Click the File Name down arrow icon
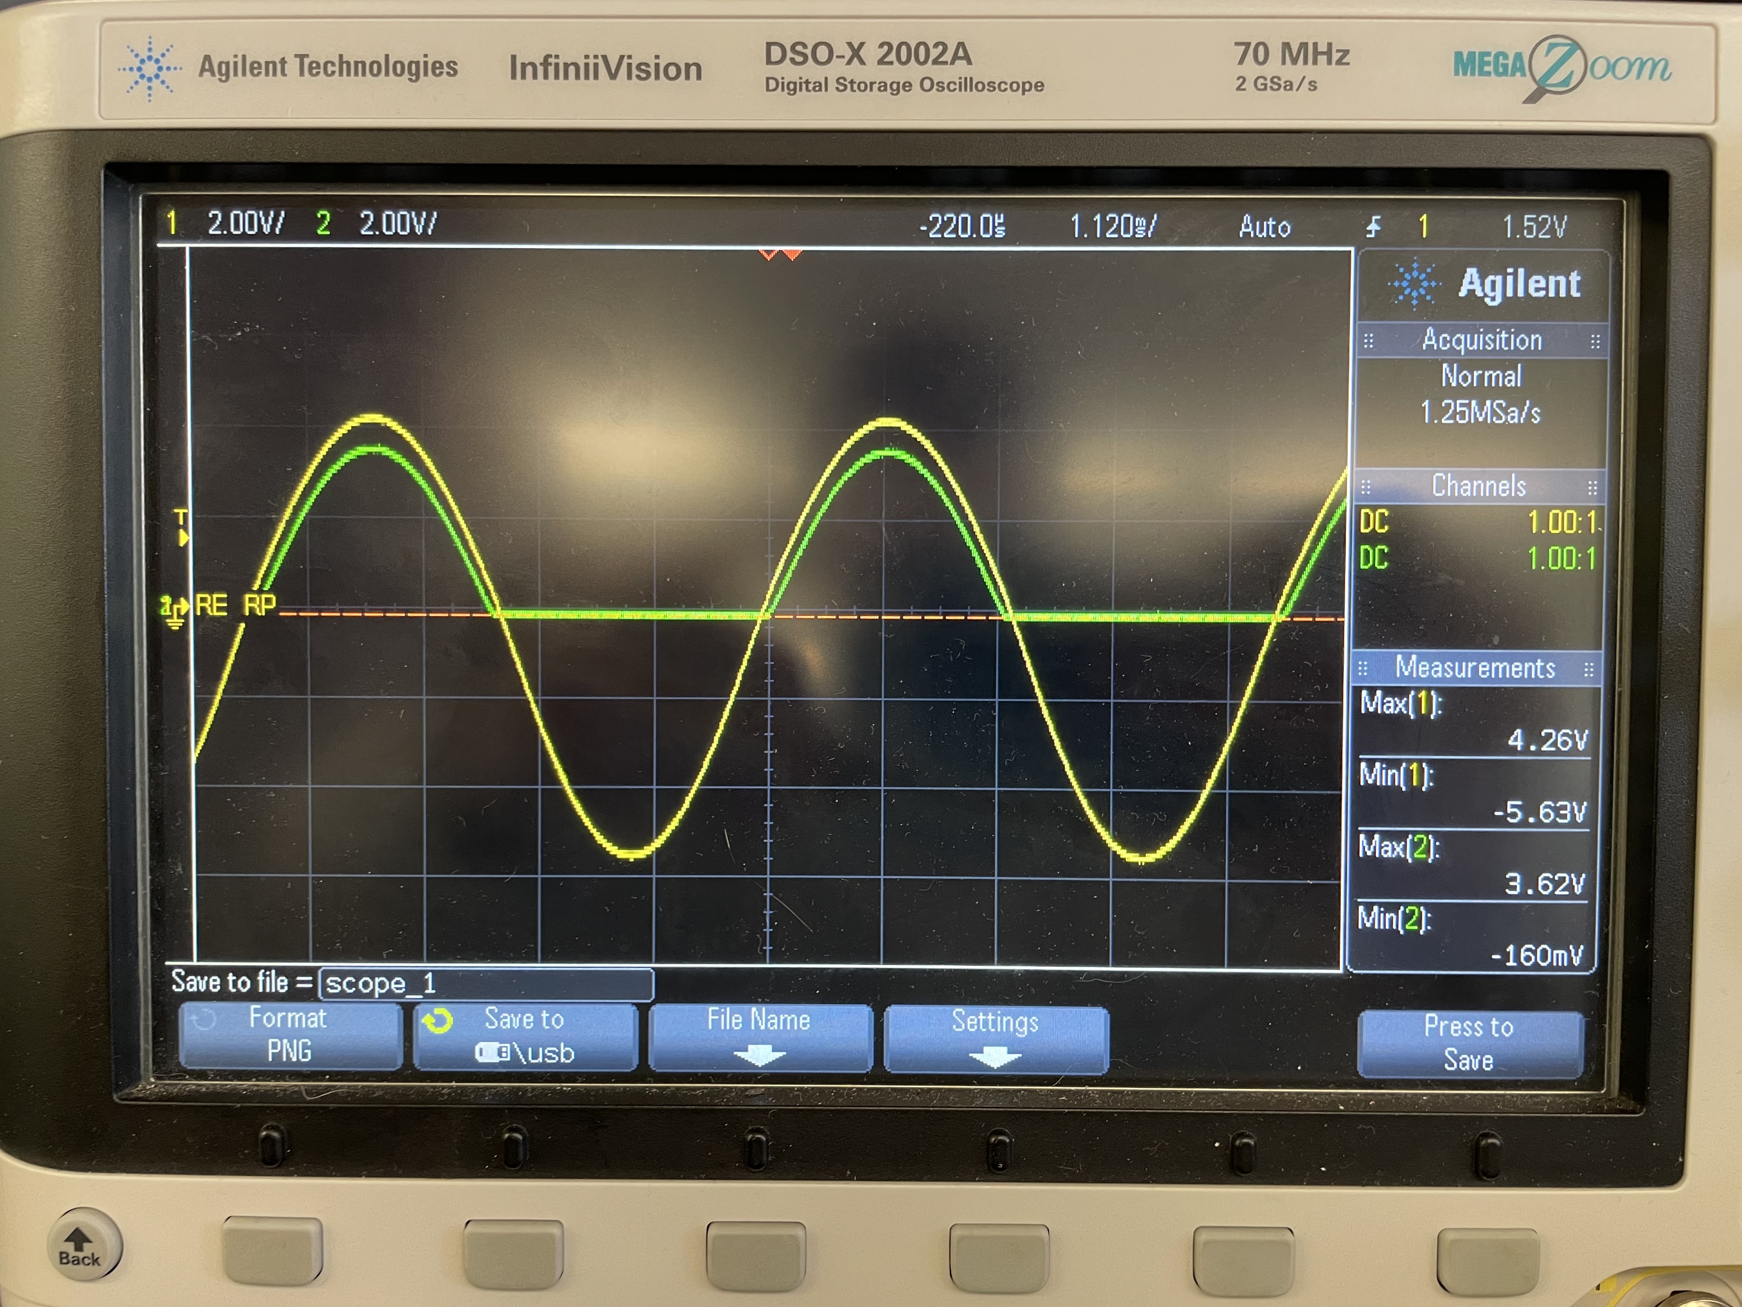Viewport: 1742px width, 1307px height. [x=759, y=1056]
